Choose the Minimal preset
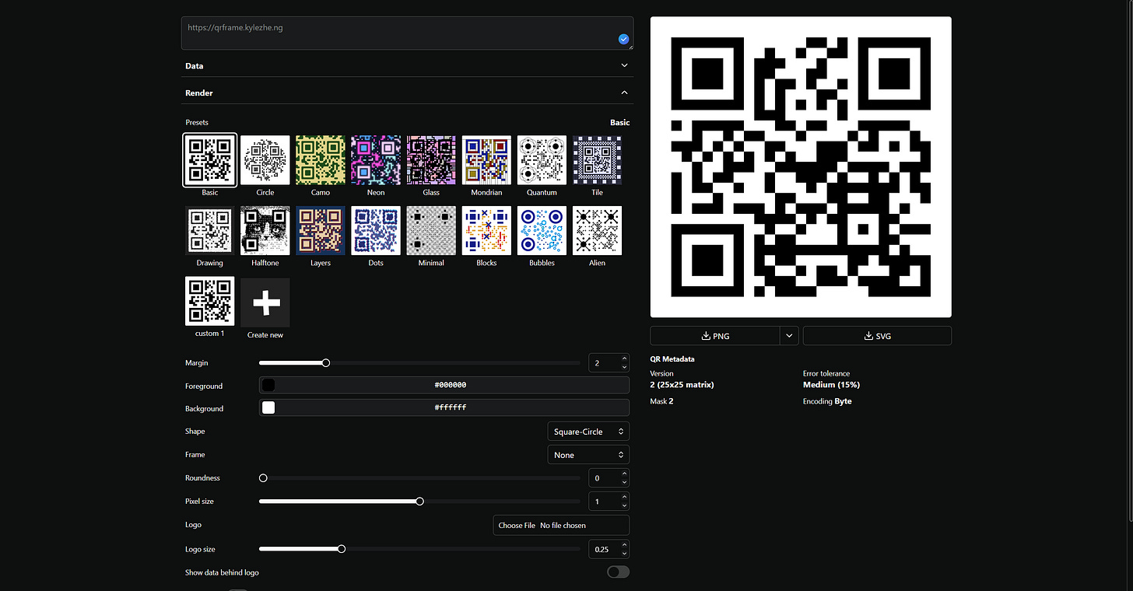 pos(431,230)
